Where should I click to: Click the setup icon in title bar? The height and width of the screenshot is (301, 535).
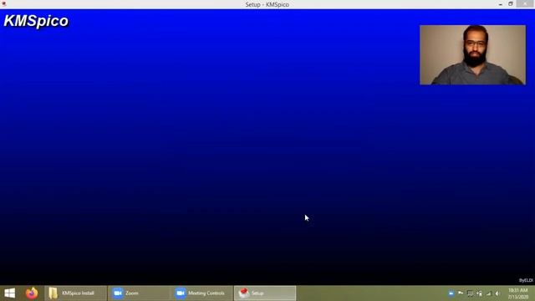3,4
